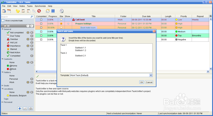Click the table scrollbar right arrow

(208, 71)
